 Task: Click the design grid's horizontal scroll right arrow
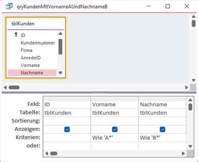183,154
